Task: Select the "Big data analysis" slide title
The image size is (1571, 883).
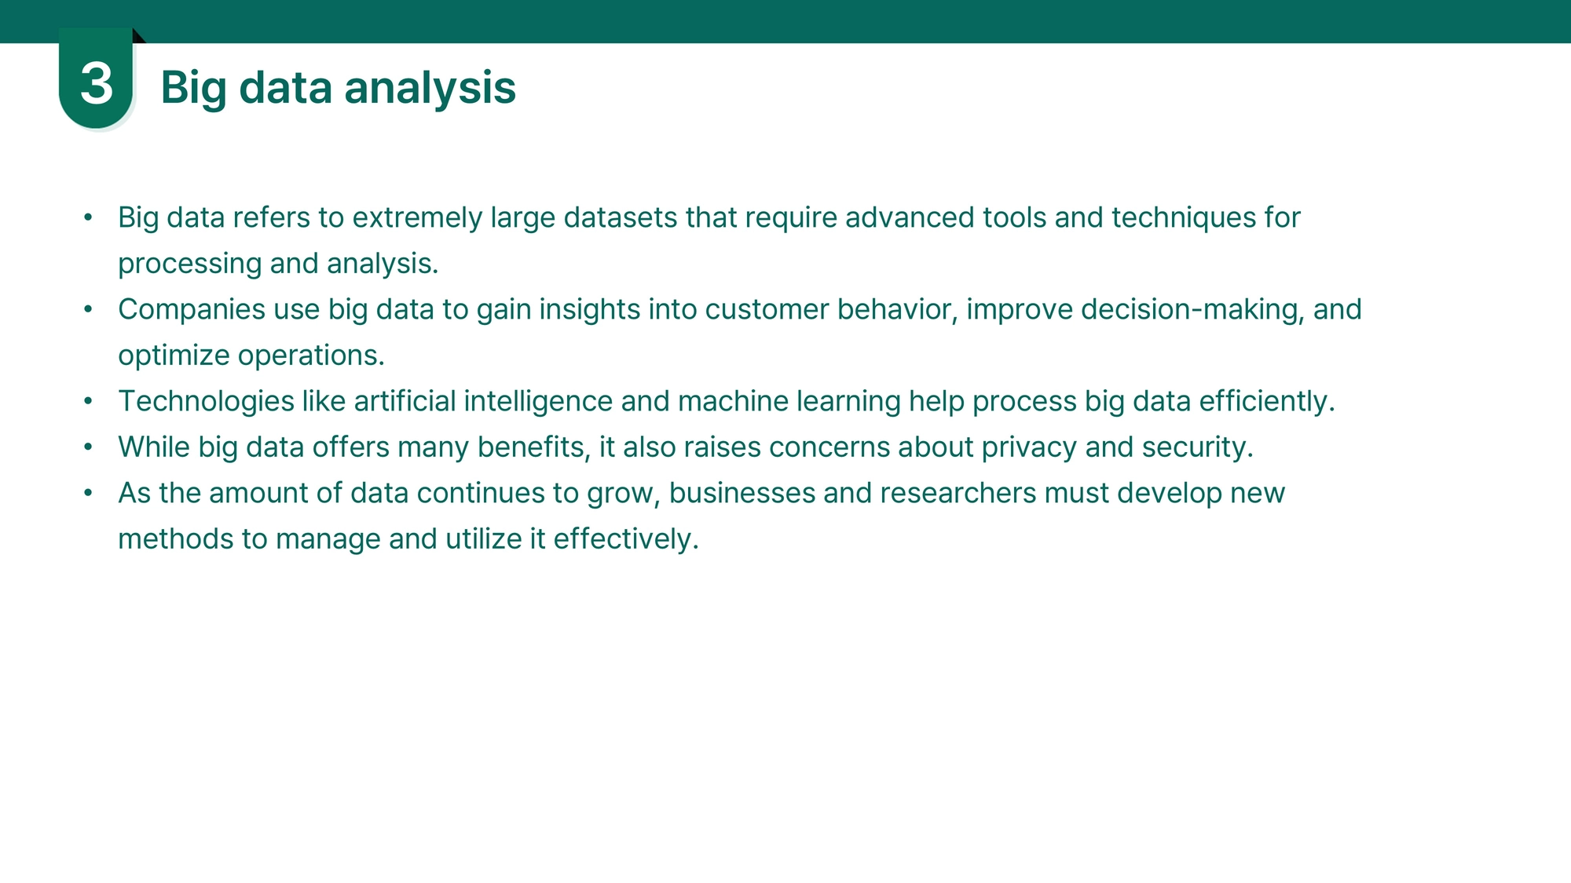Action: (x=339, y=87)
